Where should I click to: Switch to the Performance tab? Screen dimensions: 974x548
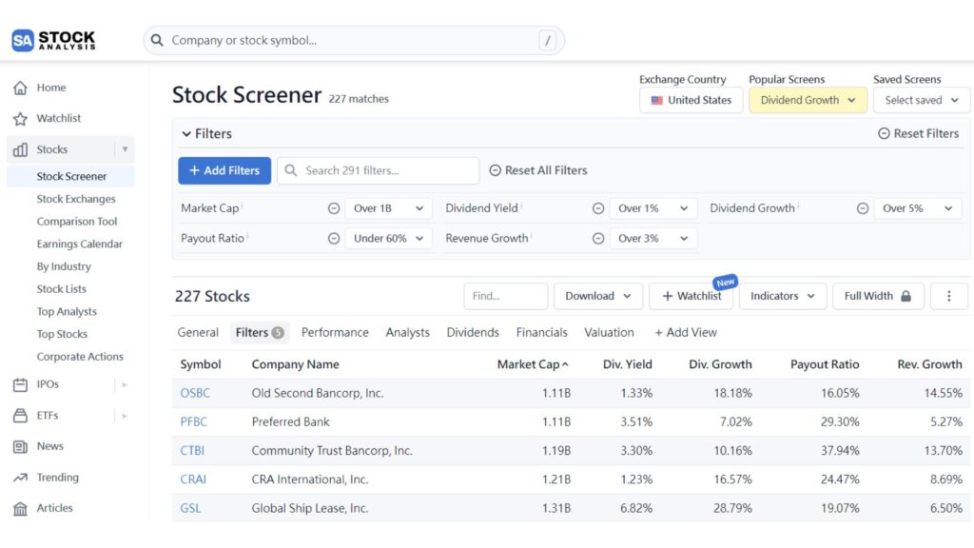[335, 332]
